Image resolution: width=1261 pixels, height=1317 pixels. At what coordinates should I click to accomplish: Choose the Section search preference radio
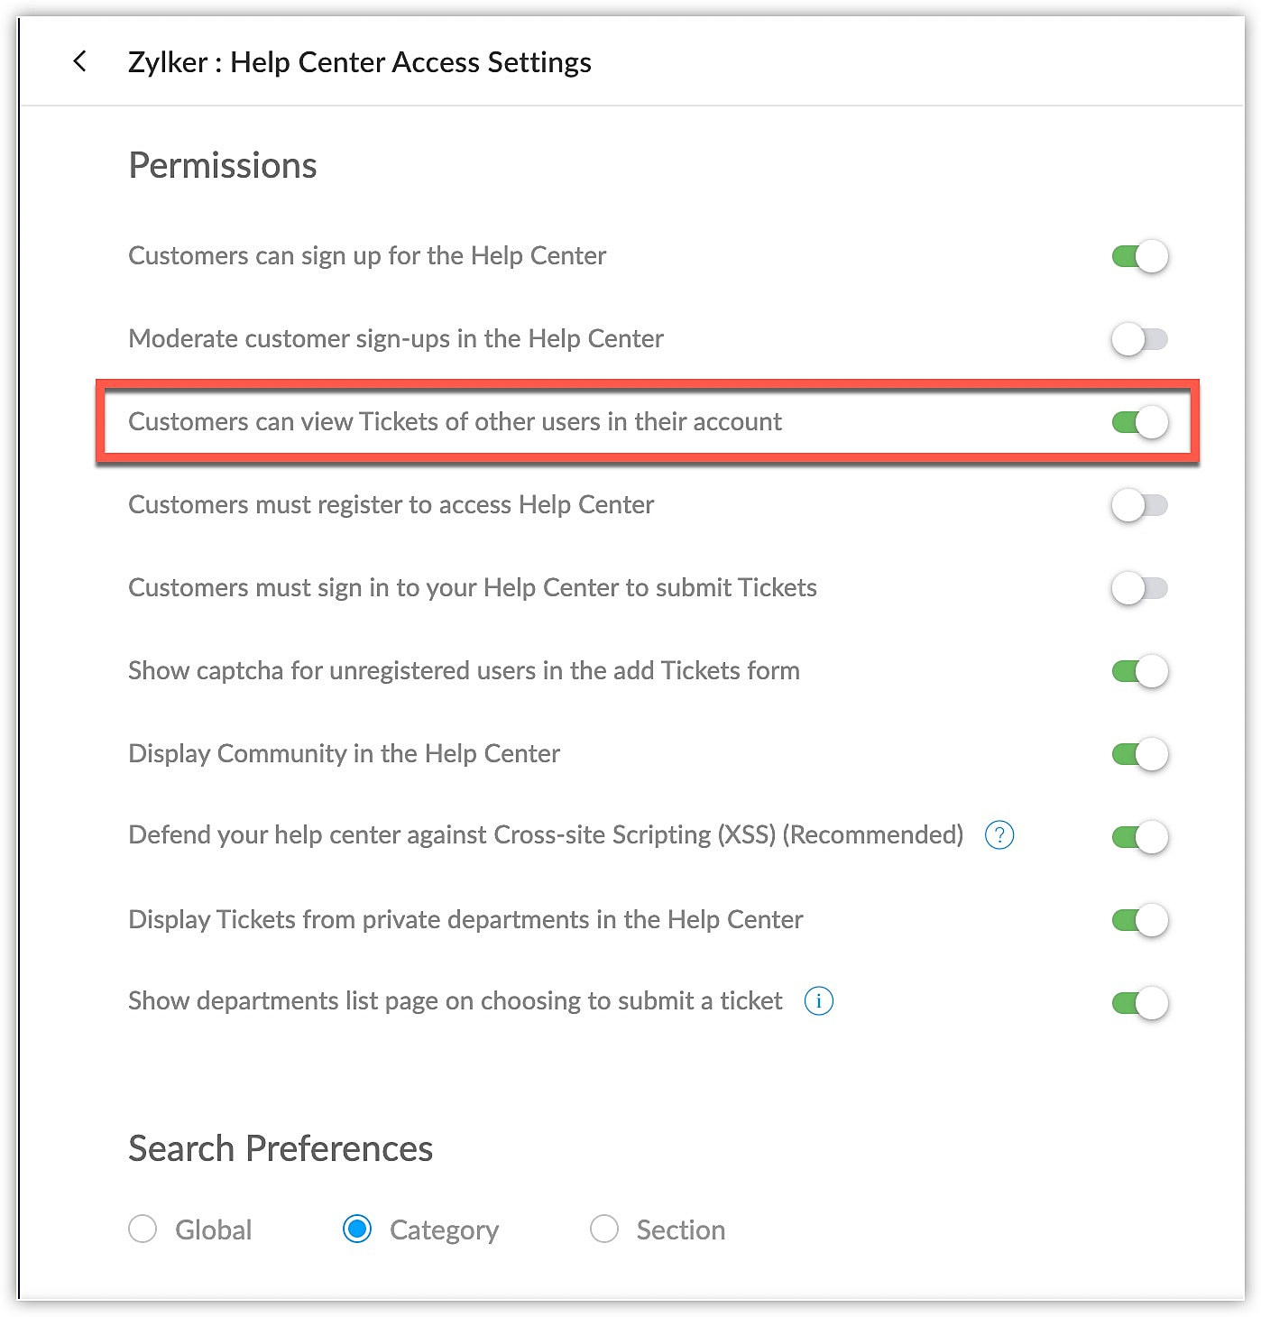click(603, 1229)
